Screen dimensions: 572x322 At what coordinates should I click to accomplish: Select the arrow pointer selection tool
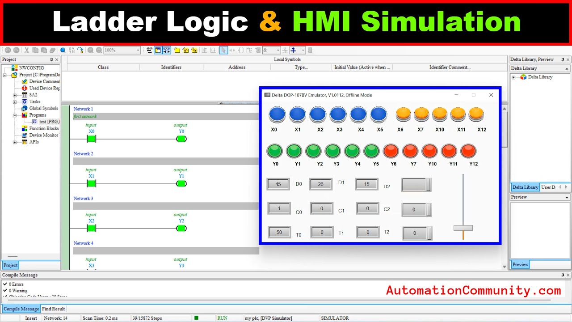coord(223,50)
